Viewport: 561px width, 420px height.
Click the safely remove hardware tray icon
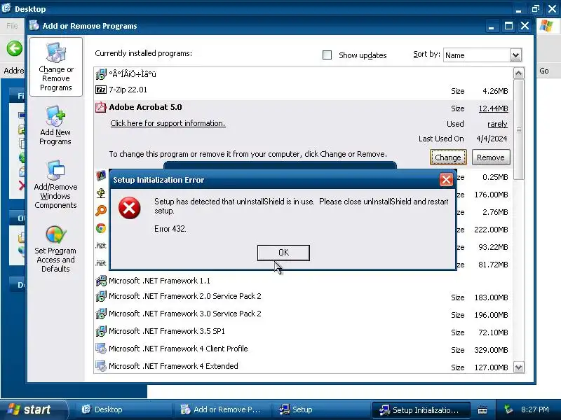point(508,409)
